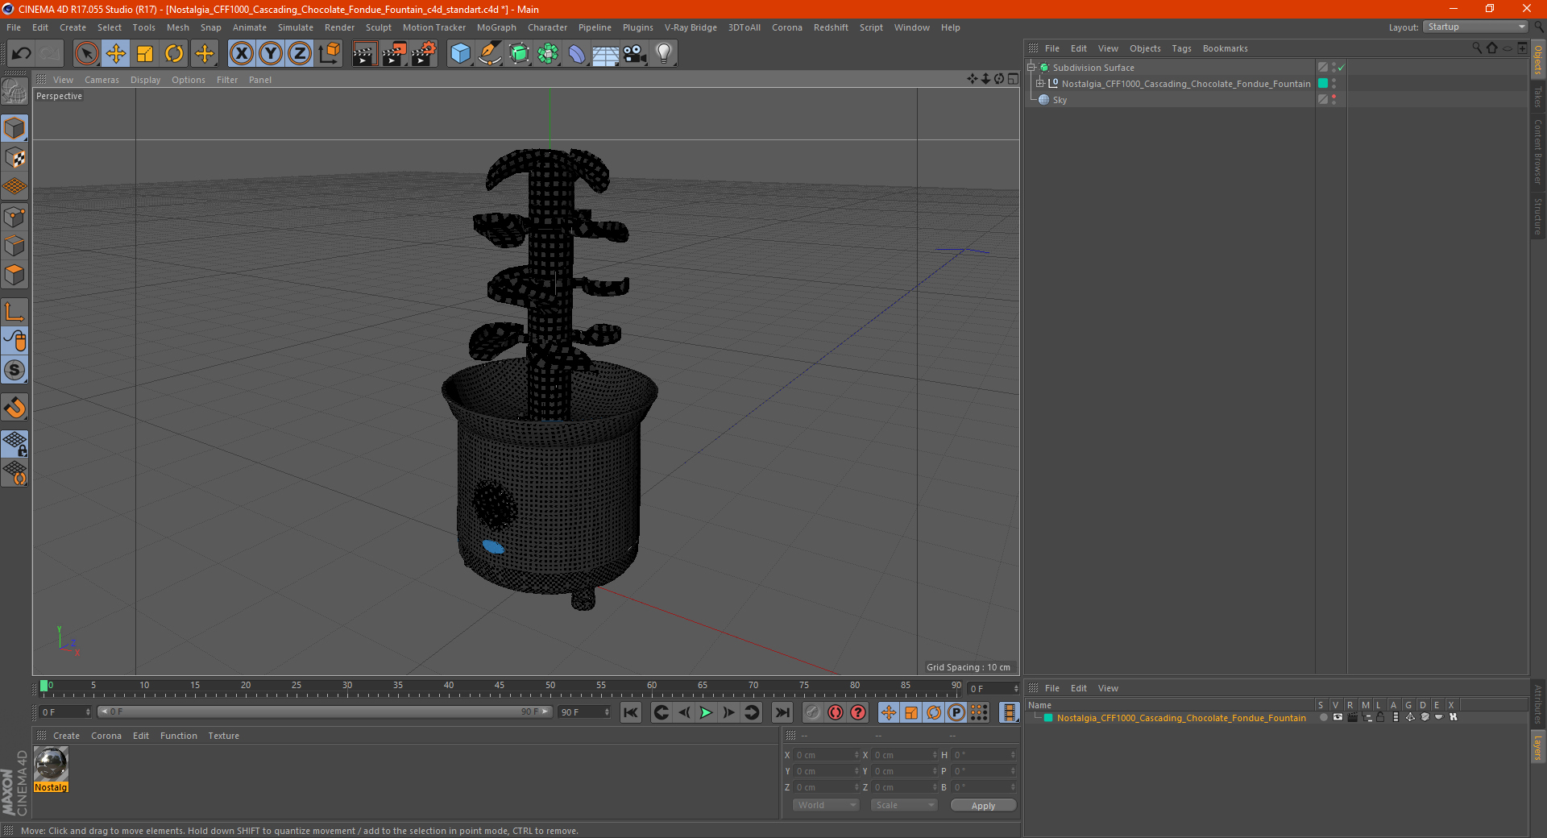Open material manager Texture menu
Image resolution: width=1547 pixels, height=838 pixels.
click(223, 736)
